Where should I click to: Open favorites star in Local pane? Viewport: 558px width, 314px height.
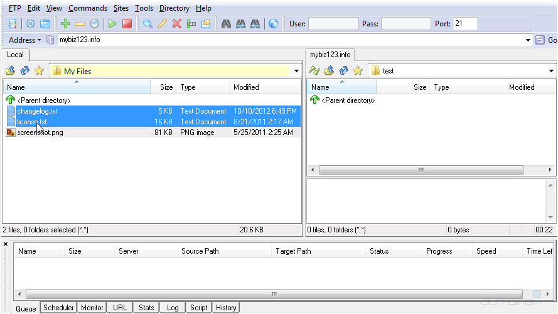pos(39,70)
